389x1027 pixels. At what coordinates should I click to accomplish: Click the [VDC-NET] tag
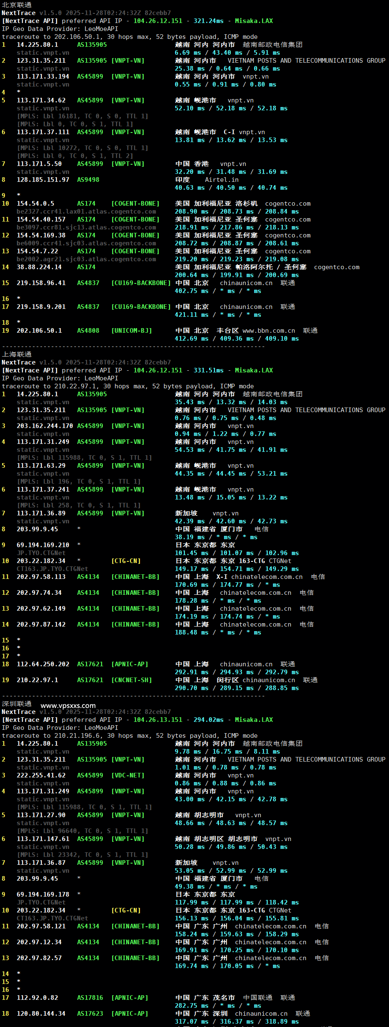(128, 775)
